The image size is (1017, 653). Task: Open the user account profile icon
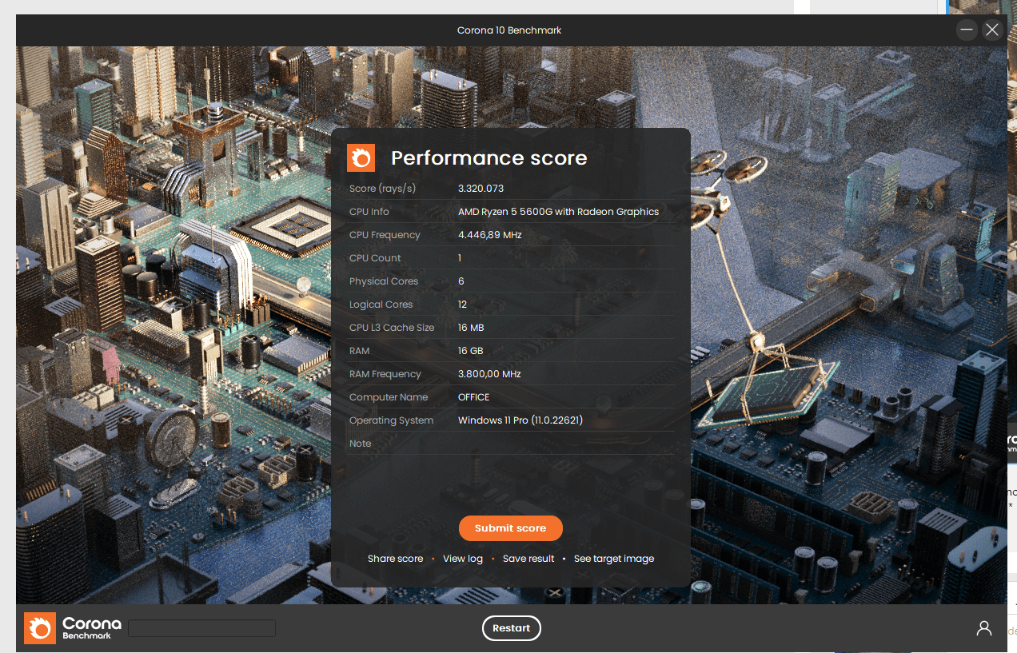(x=984, y=628)
